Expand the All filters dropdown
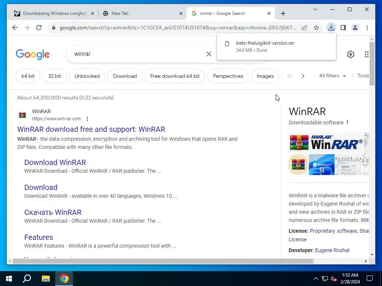 (332, 76)
